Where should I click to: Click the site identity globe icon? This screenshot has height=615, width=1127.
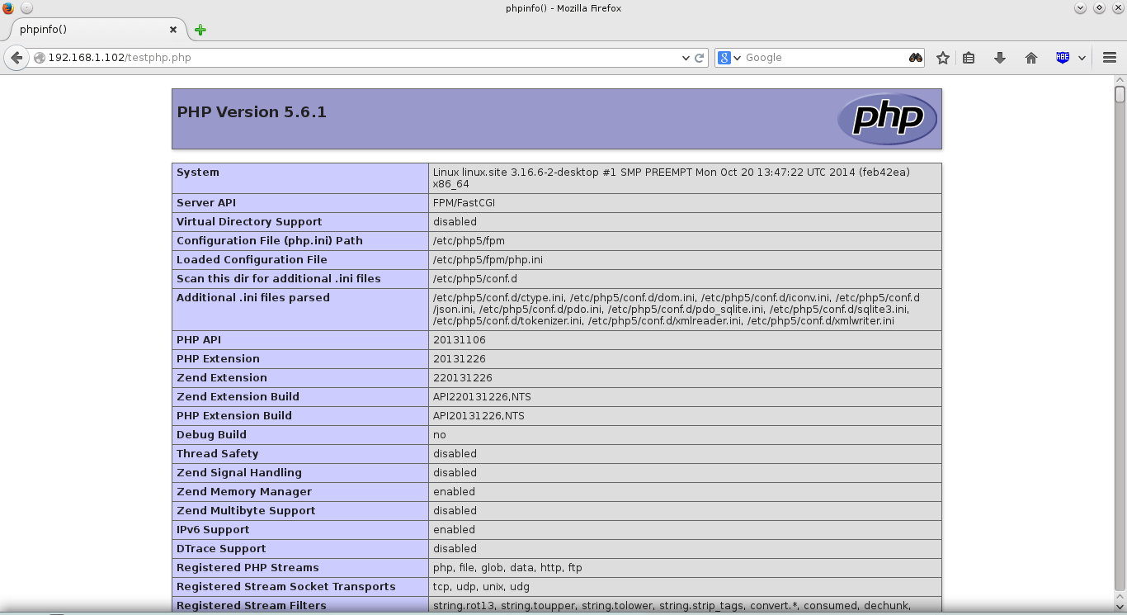pyautogui.click(x=39, y=58)
